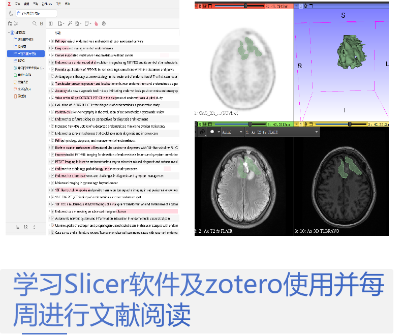
Task: Open the last menu in Zotero's menu bar
Action: click(68, 4)
